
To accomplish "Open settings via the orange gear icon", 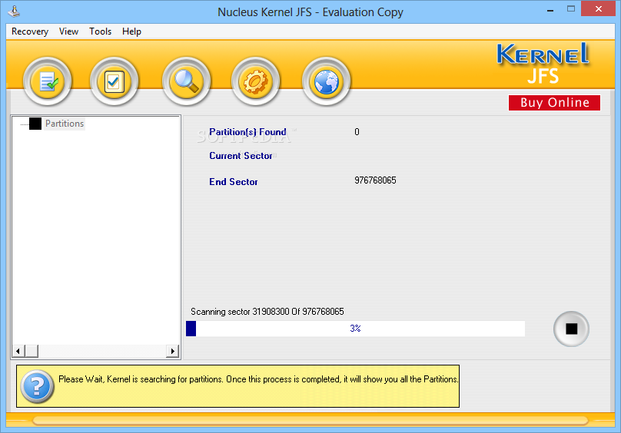I will coord(255,81).
